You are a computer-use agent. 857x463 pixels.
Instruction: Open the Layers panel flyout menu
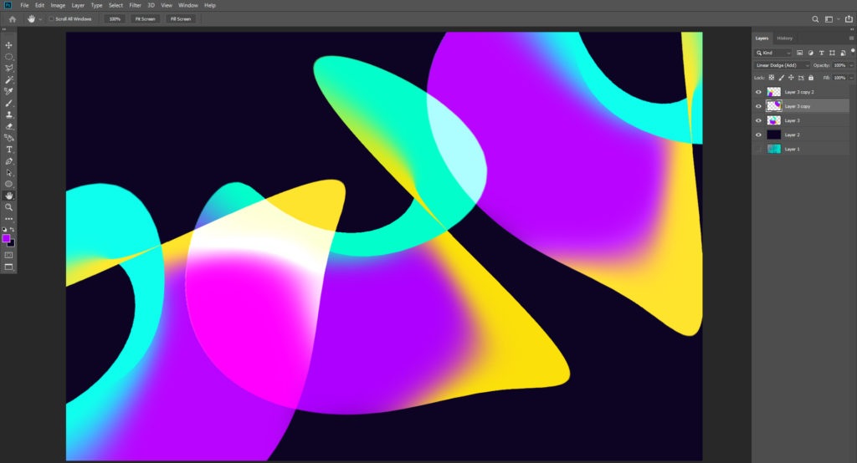tap(851, 38)
